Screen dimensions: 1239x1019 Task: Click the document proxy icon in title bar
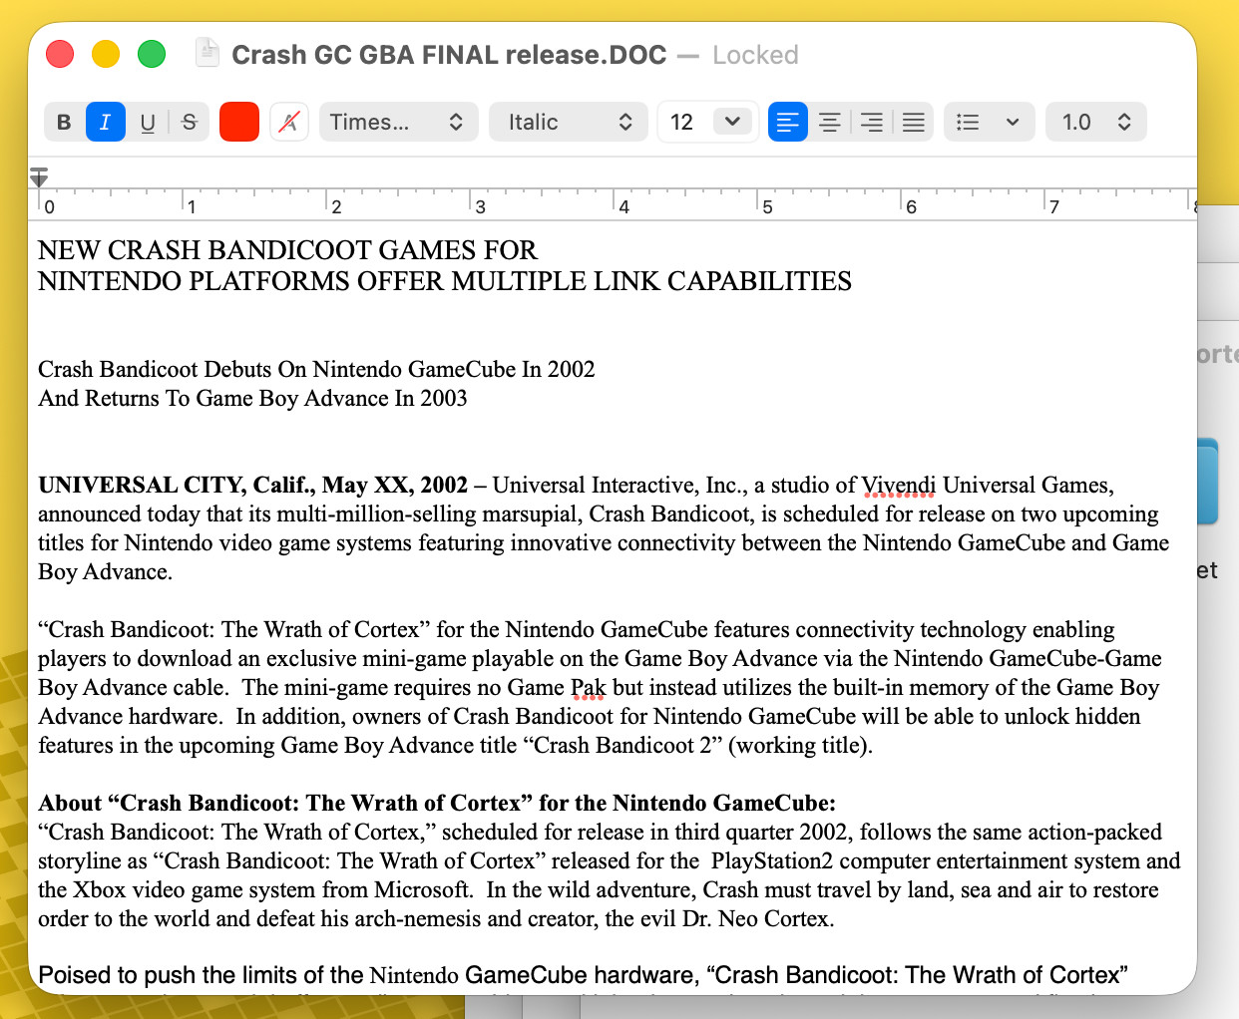point(207,52)
